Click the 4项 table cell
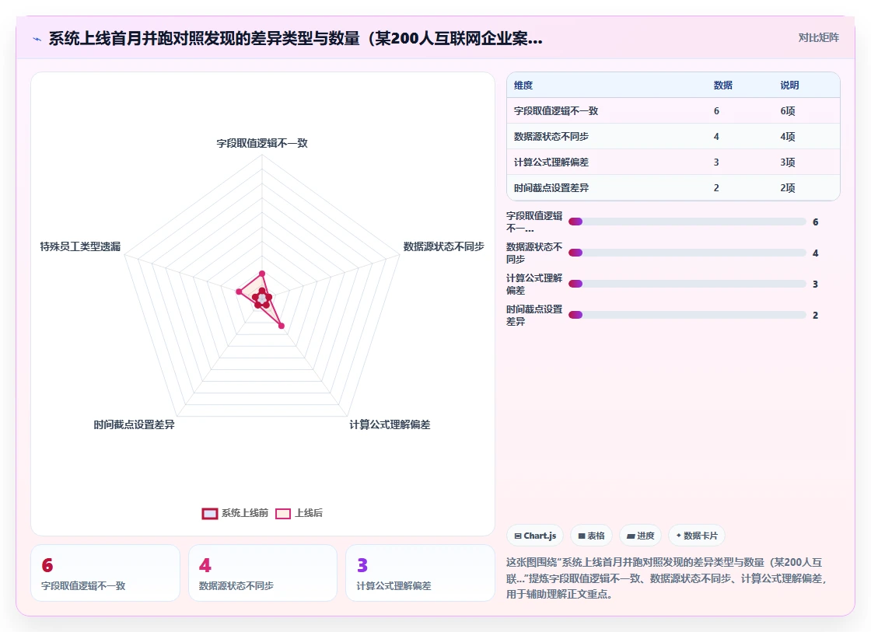This screenshot has width=871, height=632. coord(788,137)
